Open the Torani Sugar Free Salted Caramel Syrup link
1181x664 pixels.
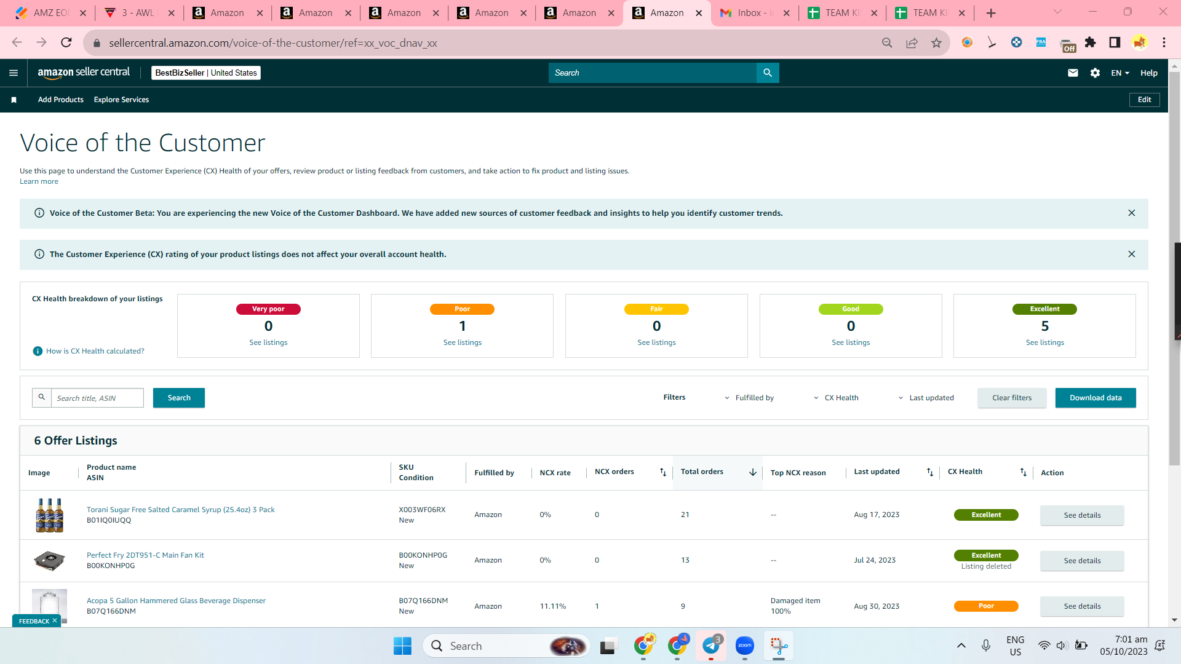(181, 510)
